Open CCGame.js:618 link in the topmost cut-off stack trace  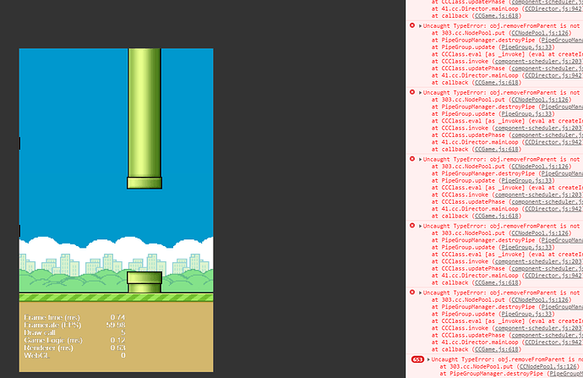click(496, 15)
